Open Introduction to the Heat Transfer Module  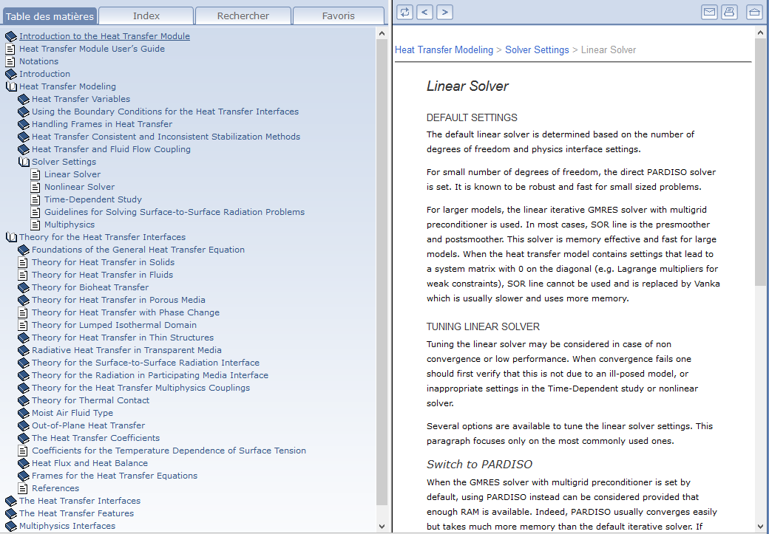(104, 36)
